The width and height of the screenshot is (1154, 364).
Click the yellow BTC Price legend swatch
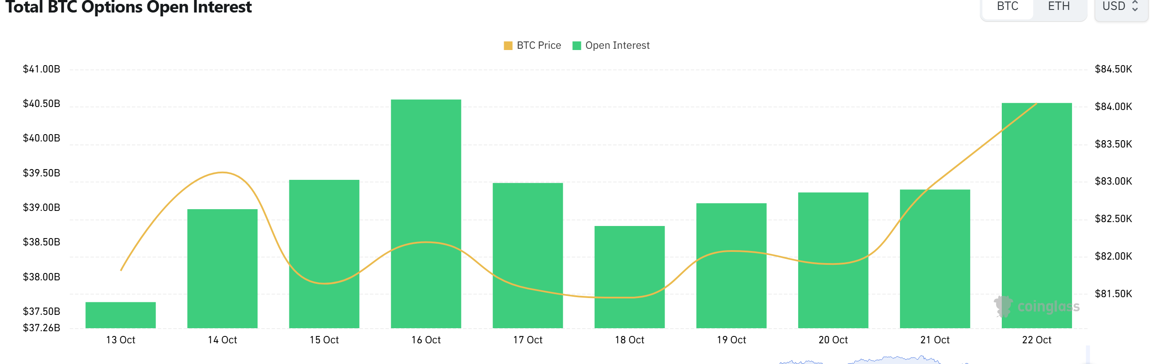tap(508, 46)
